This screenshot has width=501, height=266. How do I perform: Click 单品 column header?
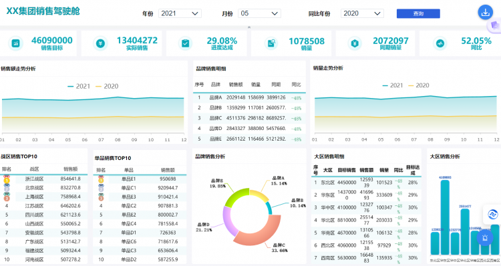129,170
